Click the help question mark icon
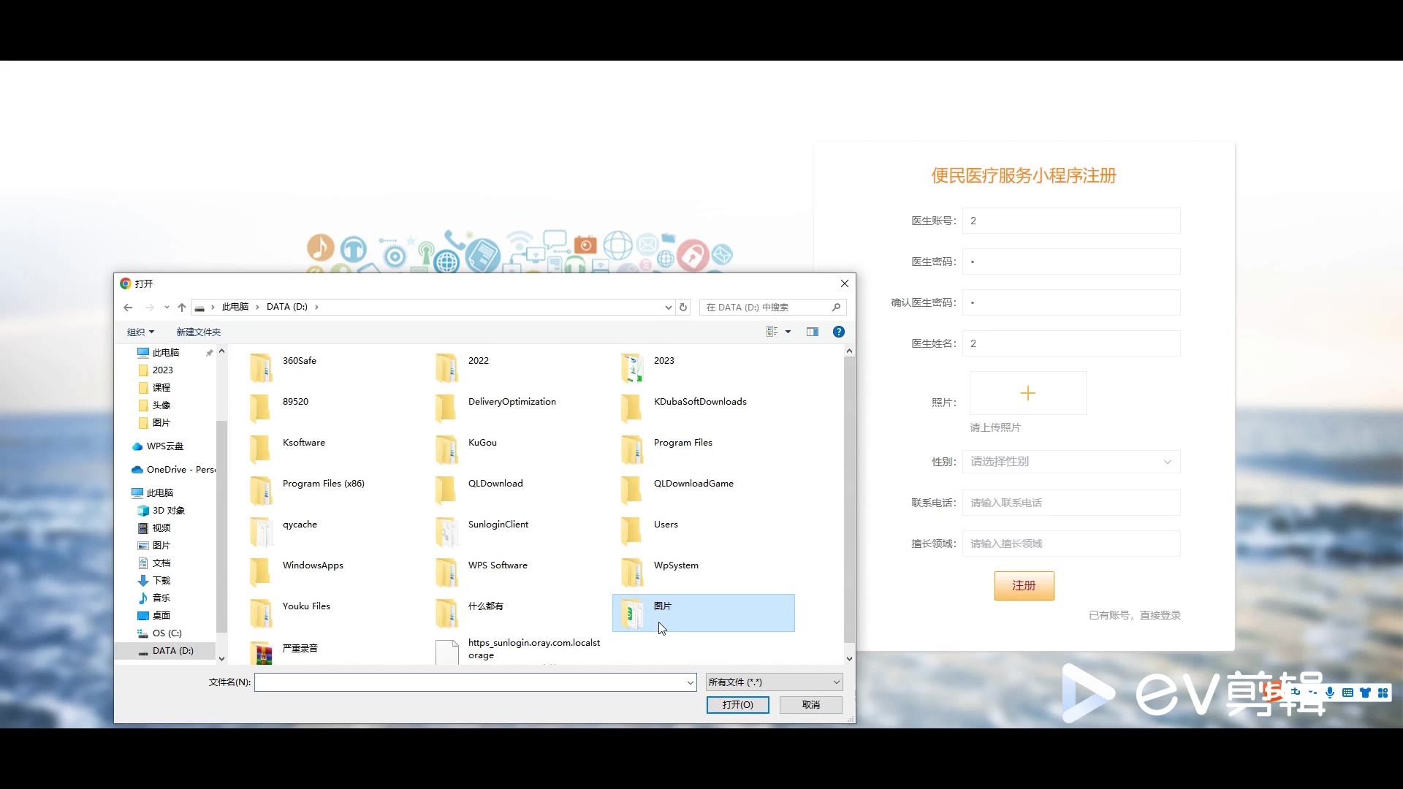The height and width of the screenshot is (789, 1403). 839,332
